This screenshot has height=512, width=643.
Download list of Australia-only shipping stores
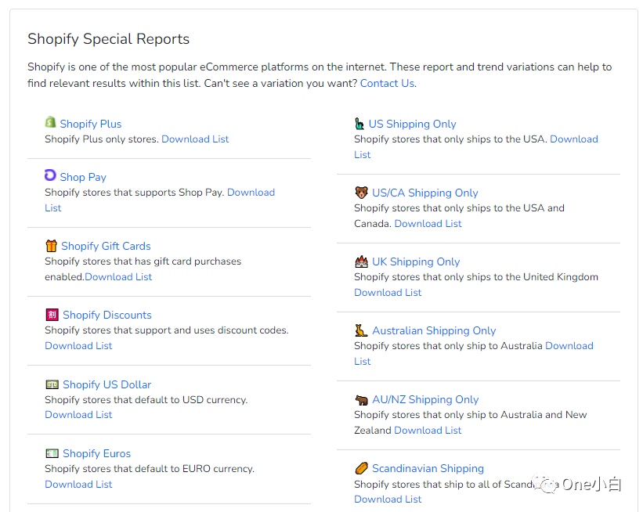click(569, 345)
